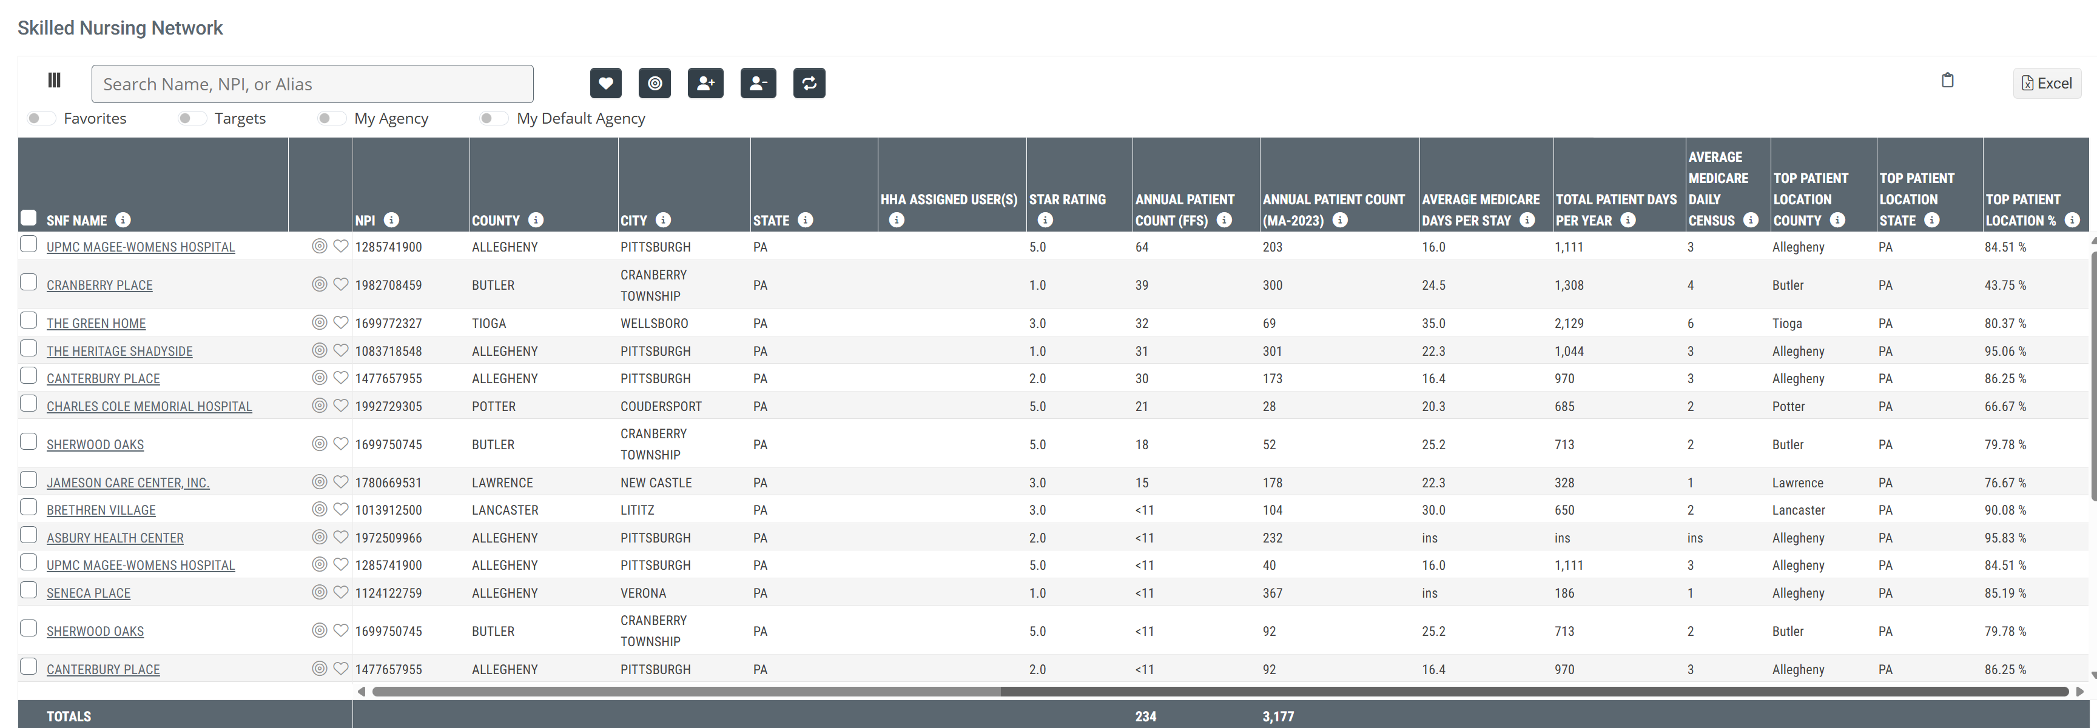Mark The Green Home as target
This screenshot has width=2097, height=728.
tap(319, 323)
